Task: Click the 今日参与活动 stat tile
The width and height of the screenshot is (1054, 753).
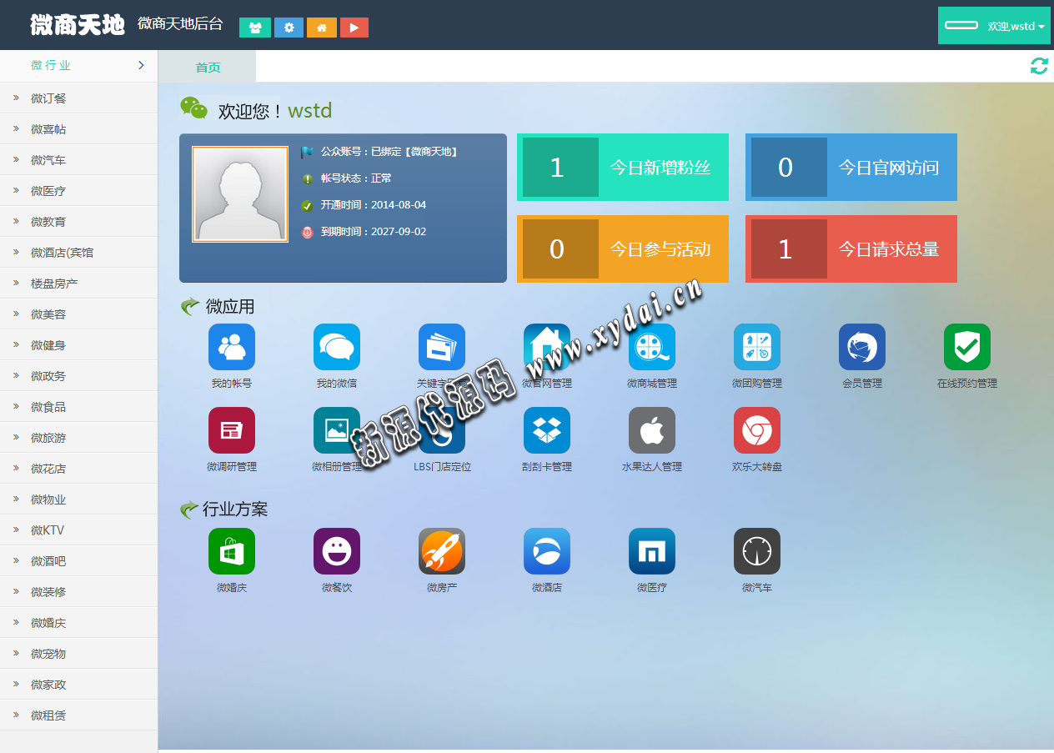Action: [x=623, y=248]
